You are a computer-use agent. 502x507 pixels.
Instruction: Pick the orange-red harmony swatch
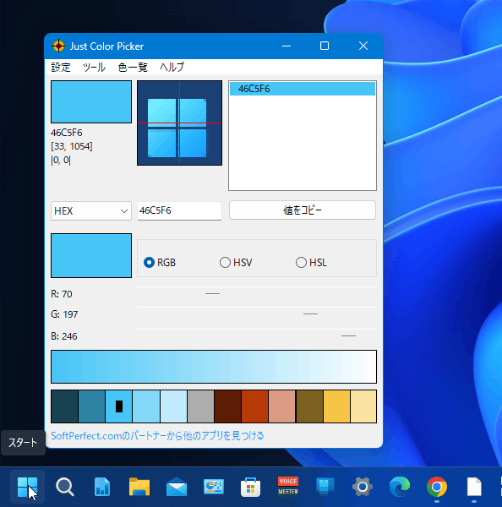(x=254, y=406)
